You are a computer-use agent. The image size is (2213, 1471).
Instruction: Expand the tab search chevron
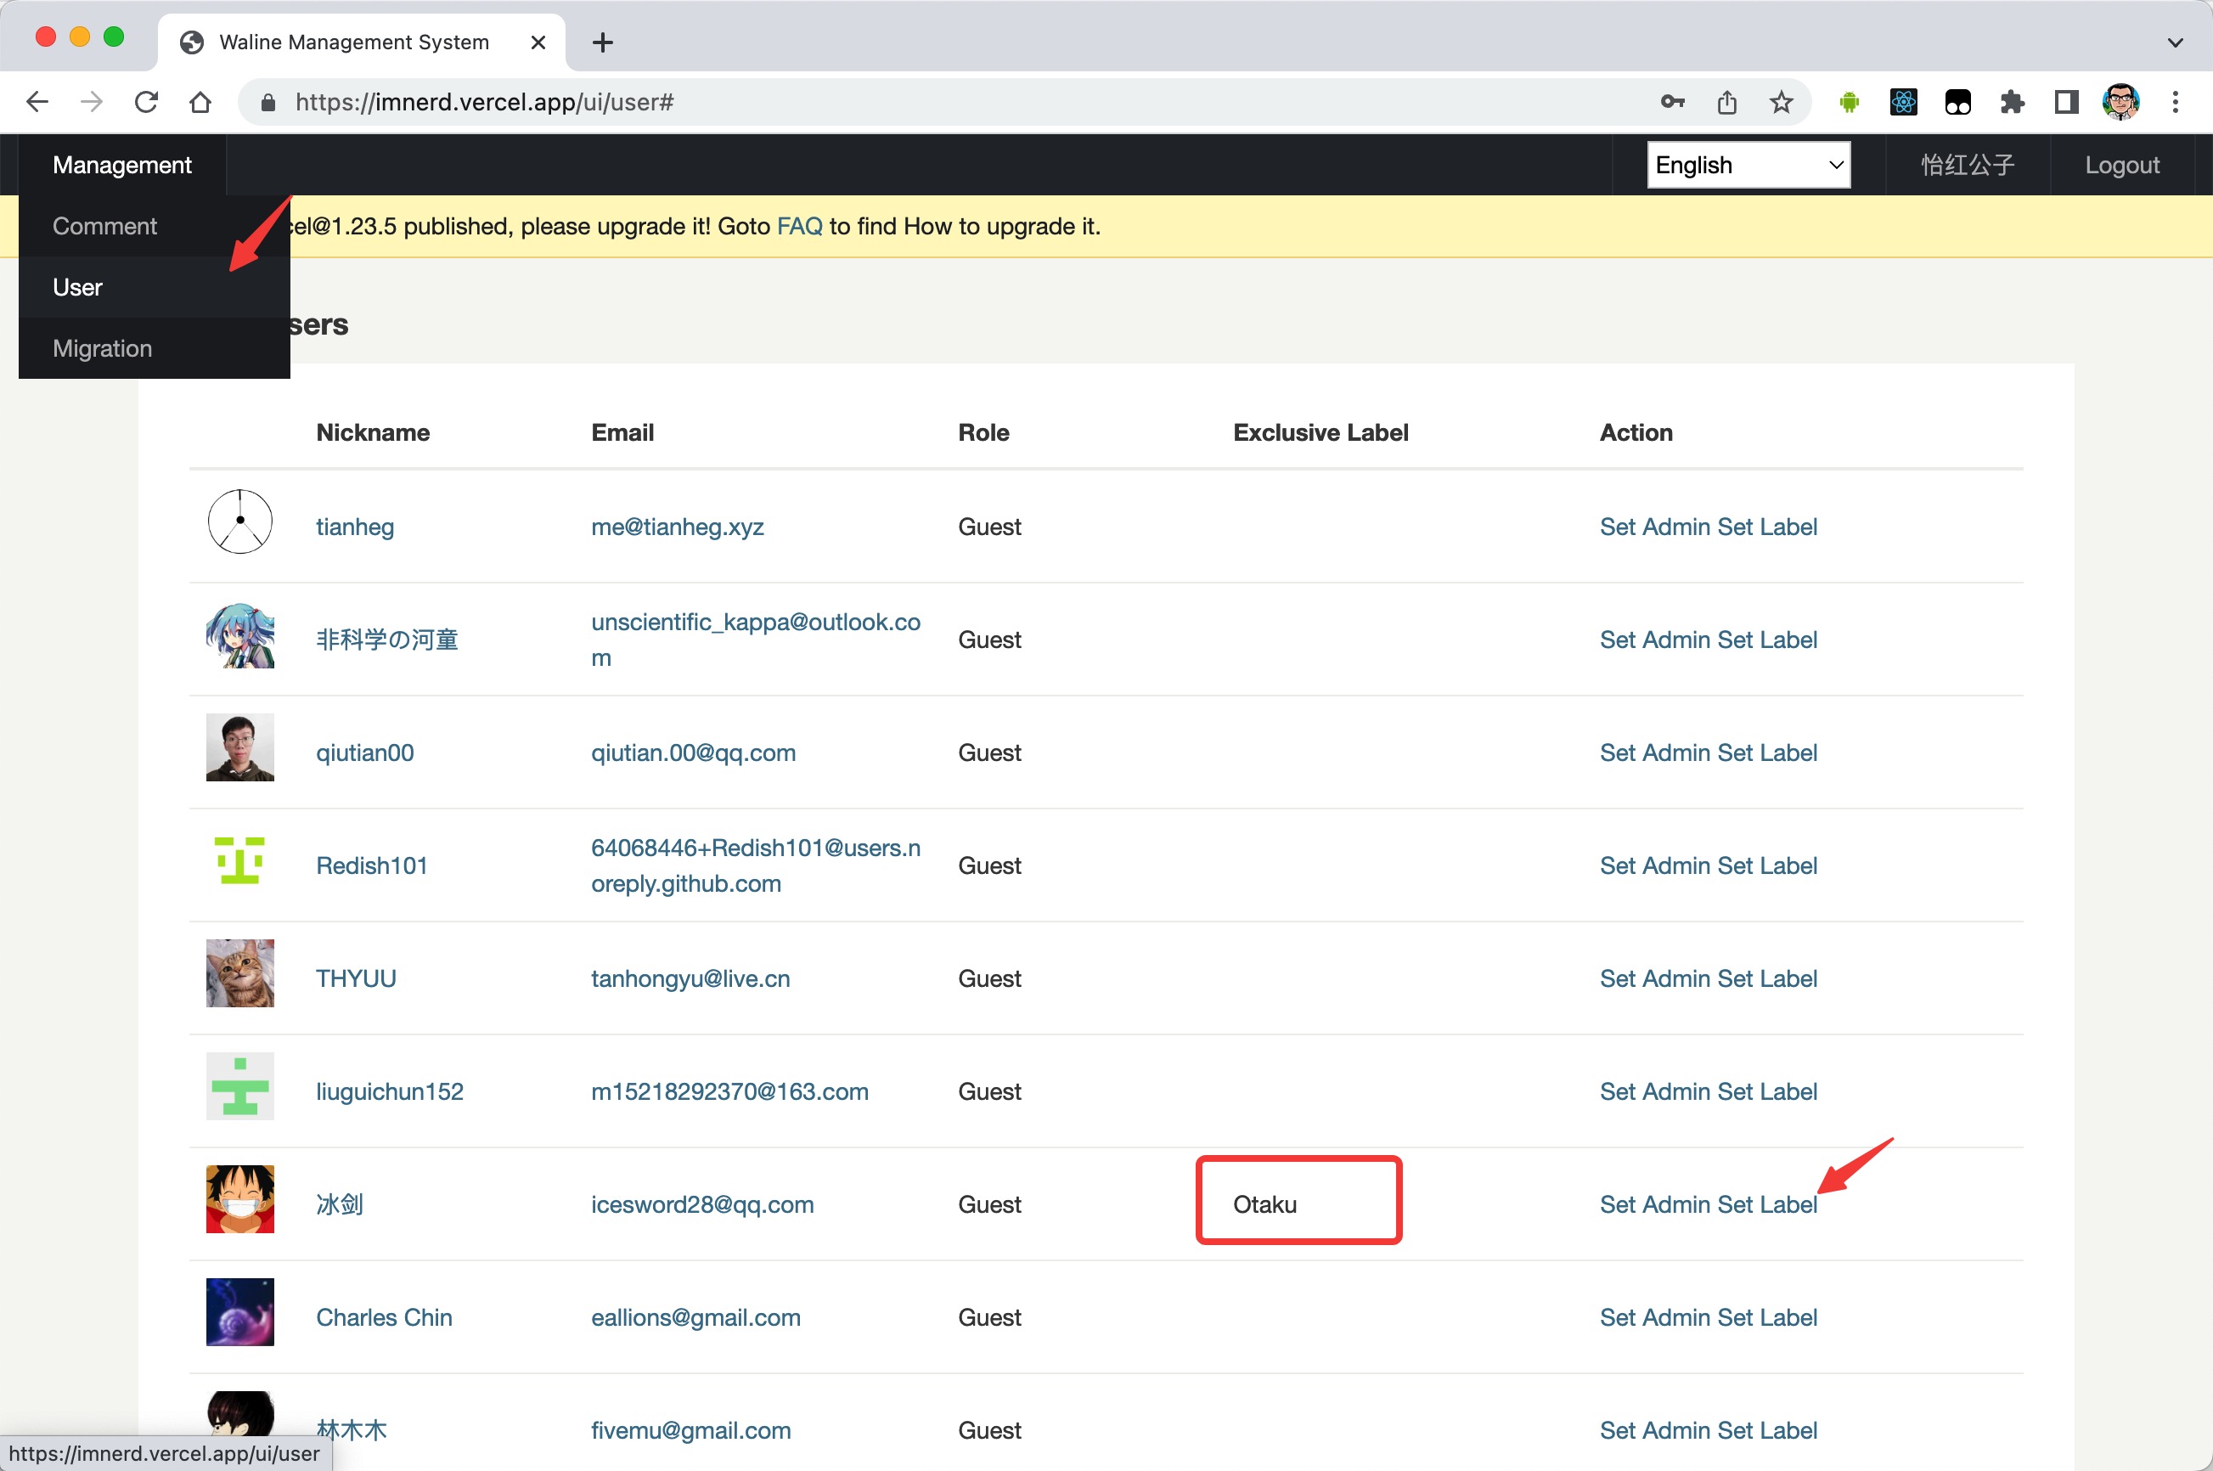pyautogui.click(x=2175, y=42)
